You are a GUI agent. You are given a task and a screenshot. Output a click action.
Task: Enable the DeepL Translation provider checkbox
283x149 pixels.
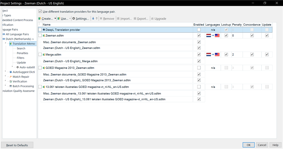point(199,30)
